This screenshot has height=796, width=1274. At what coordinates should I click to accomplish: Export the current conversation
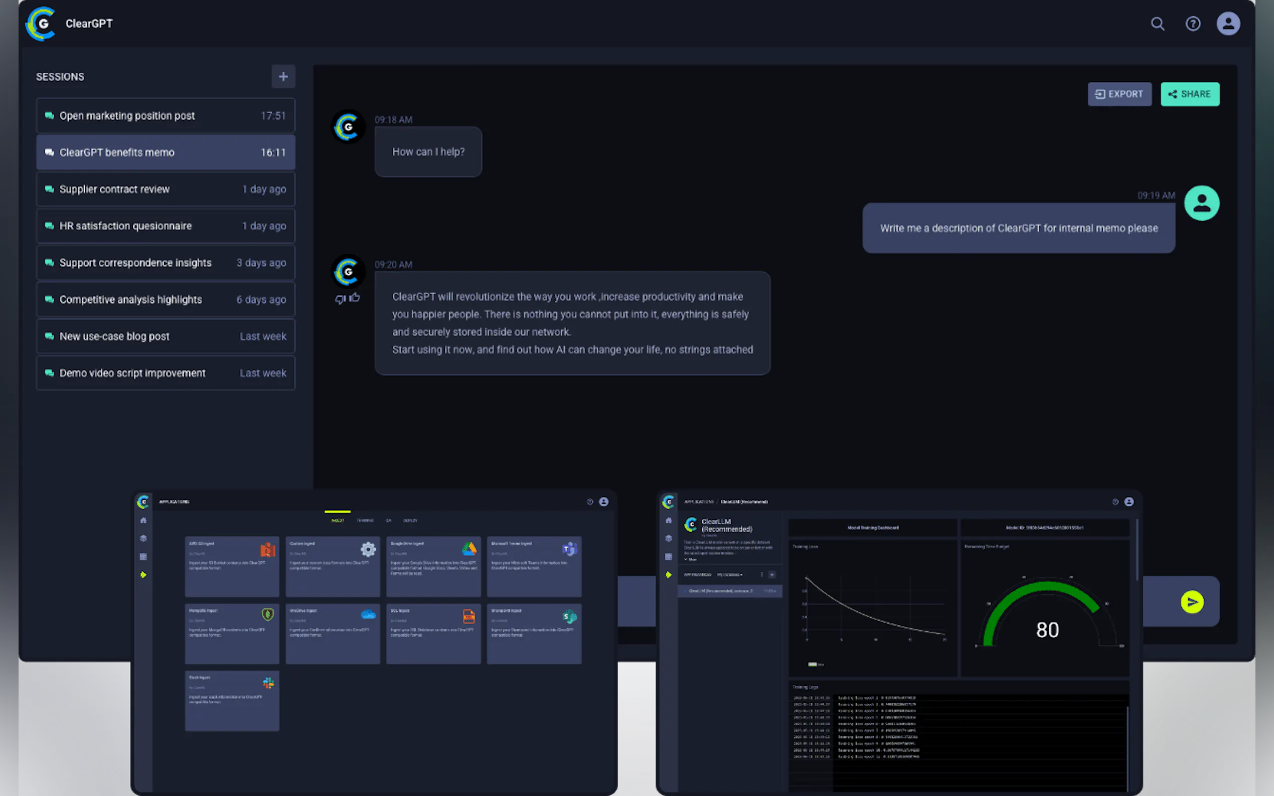pyautogui.click(x=1119, y=94)
